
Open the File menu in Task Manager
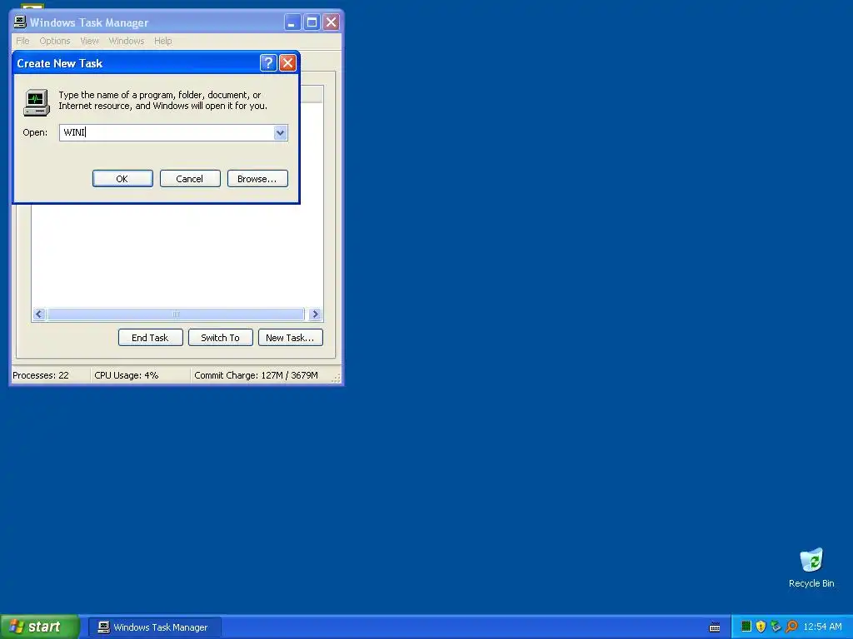(22, 41)
